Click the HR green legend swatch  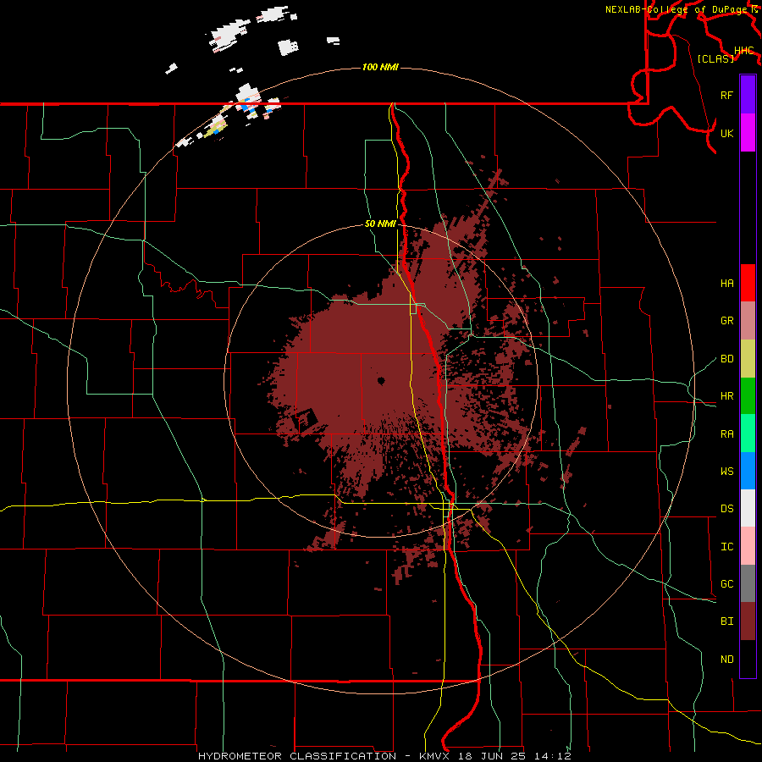pyautogui.click(x=748, y=396)
